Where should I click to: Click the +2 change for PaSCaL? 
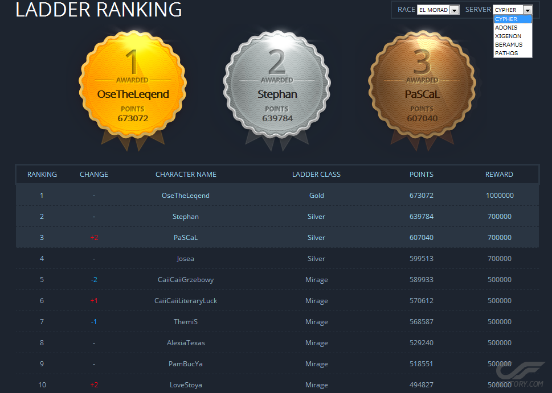[94, 238]
